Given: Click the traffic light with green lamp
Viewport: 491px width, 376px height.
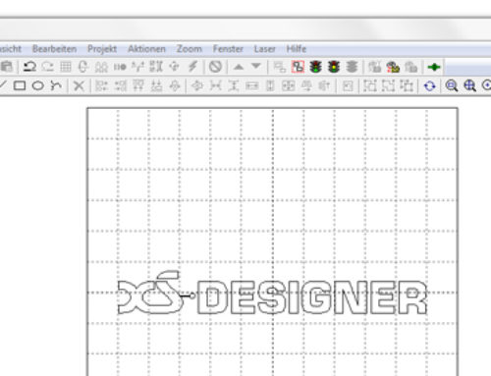Looking at the screenshot, I should (x=316, y=67).
